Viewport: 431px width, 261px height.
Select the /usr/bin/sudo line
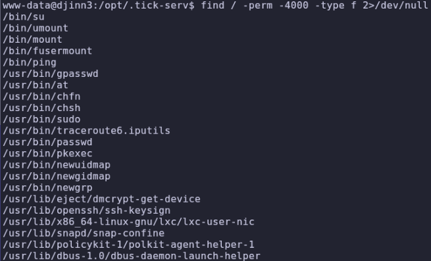tap(41, 119)
